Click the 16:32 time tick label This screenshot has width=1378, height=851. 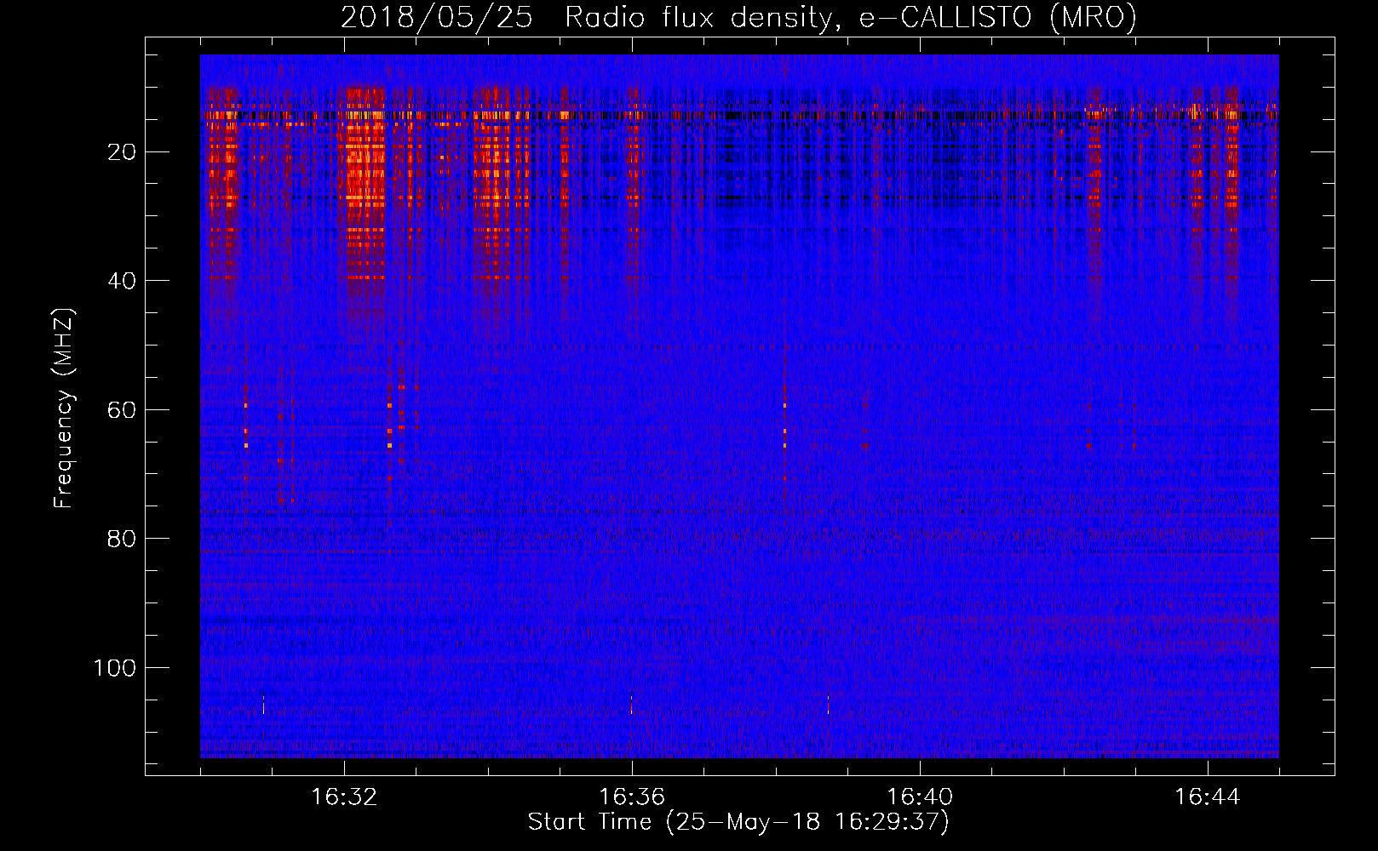click(344, 797)
